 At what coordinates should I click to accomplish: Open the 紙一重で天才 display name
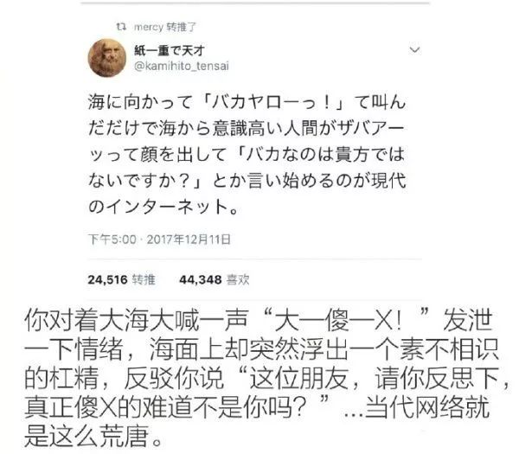click(x=170, y=51)
